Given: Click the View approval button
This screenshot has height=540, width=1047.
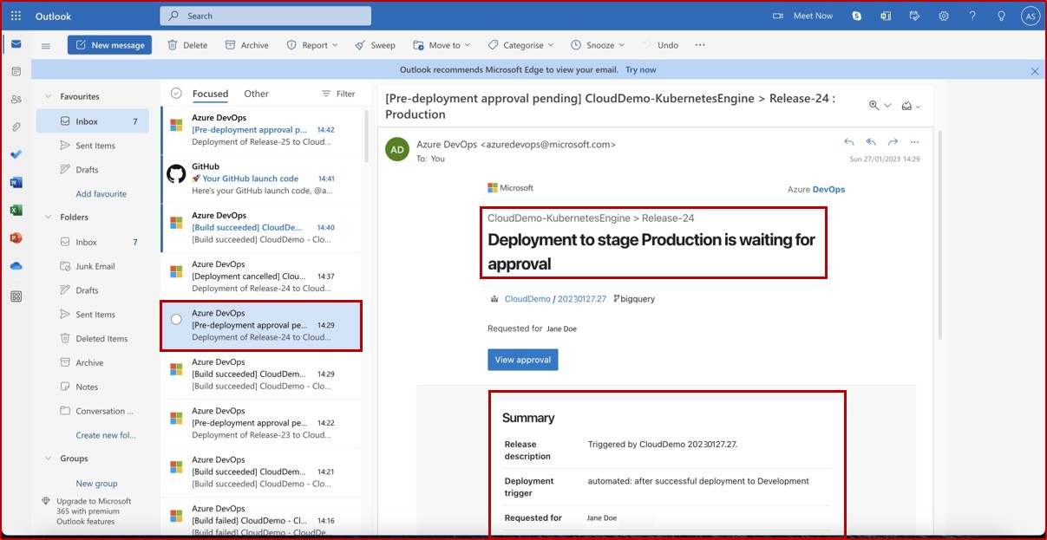Looking at the screenshot, I should coord(522,359).
